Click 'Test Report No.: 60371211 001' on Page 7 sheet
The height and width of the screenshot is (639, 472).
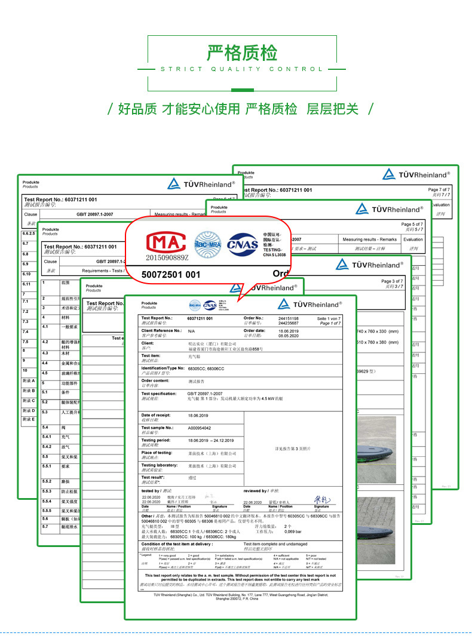(x=278, y=190)
